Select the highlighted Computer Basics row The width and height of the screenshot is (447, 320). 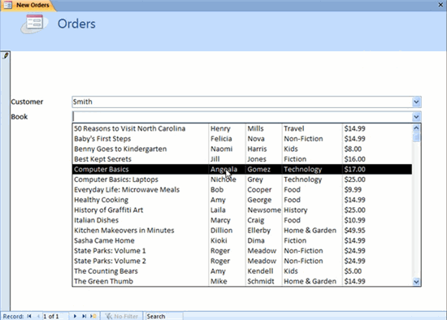[x=242, y=169]
